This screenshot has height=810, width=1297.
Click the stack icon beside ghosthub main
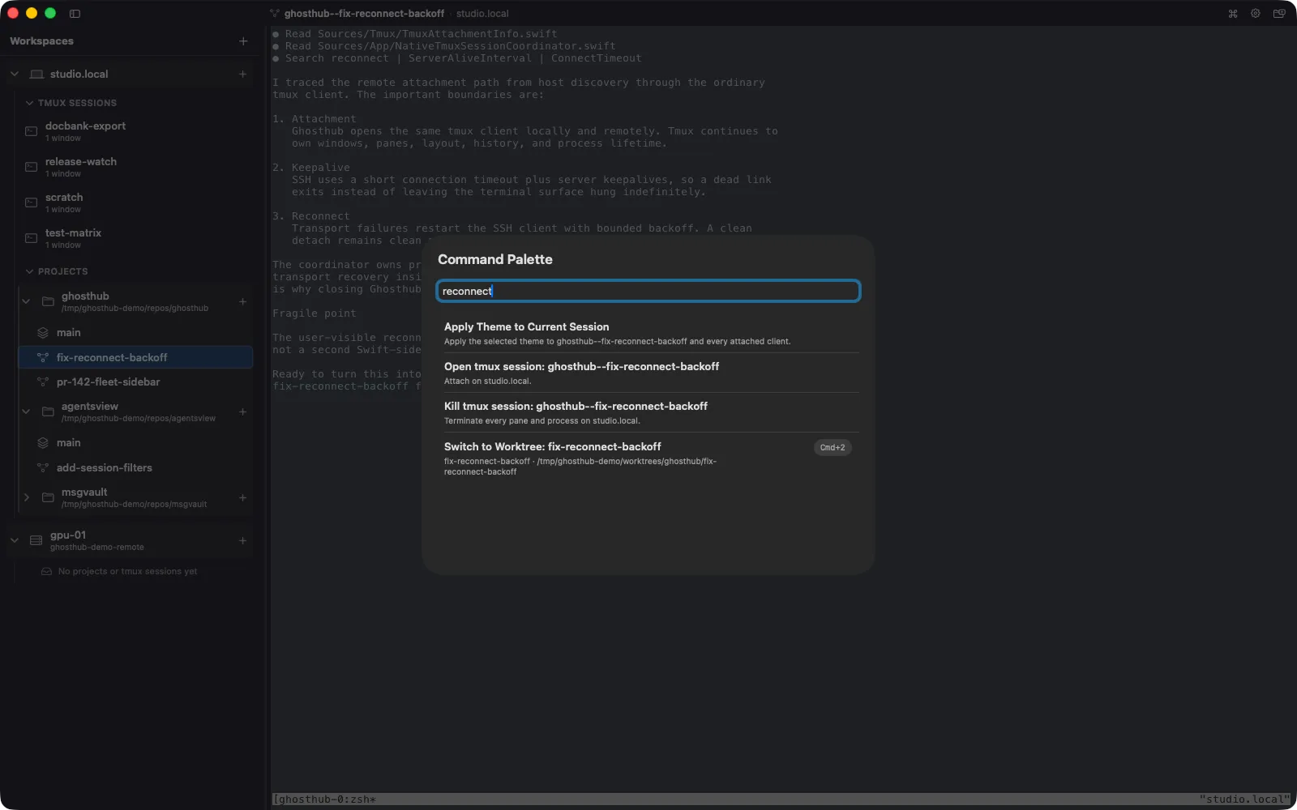click(x=43, y=333)
